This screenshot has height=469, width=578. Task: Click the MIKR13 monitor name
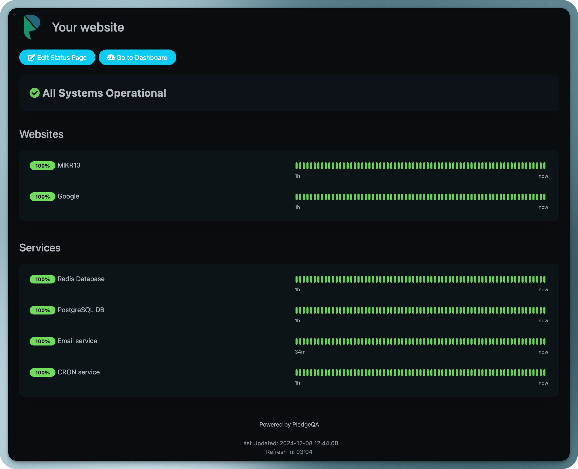(69, 165)
